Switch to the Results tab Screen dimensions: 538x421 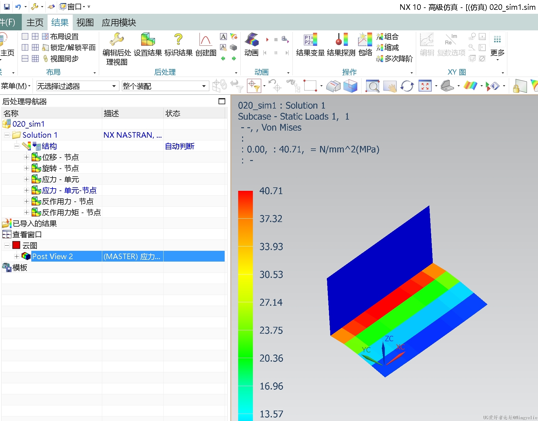click(60, 22)
